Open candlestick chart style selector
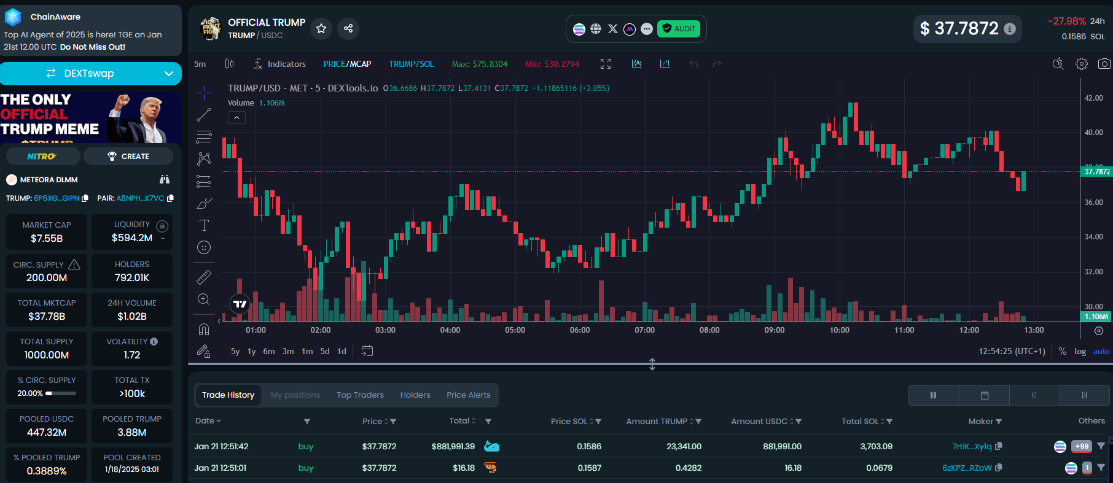This screenshot has width=1113, height=483. tap(229, 64)
